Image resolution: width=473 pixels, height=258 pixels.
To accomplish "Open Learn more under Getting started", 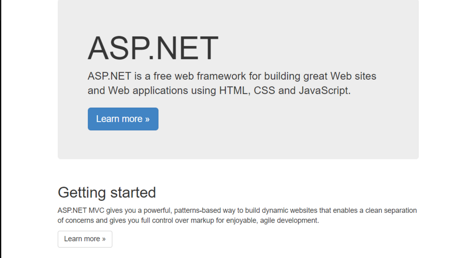I will 85,239.
